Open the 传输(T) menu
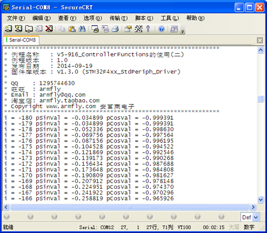 point(118,18)
